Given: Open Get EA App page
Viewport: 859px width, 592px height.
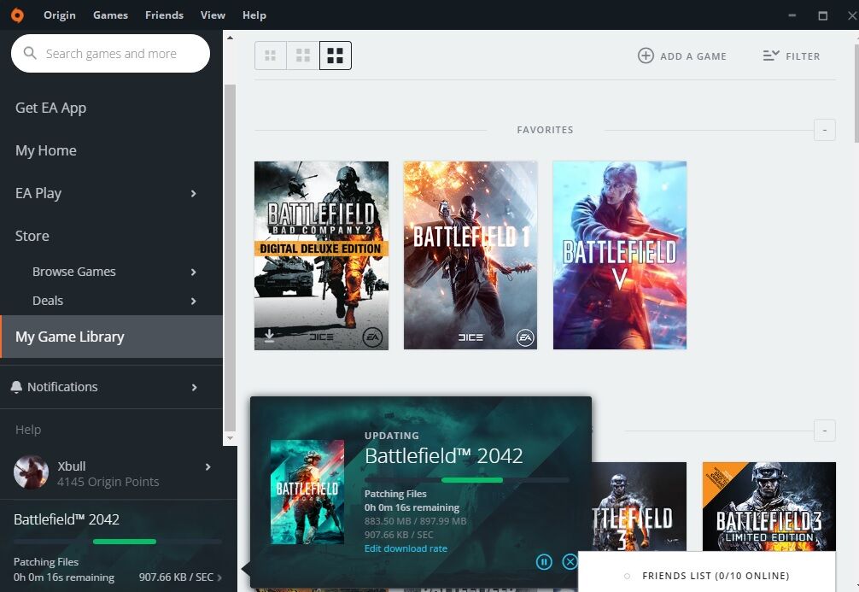Looking at the screenshot, I should click(51, 108).
